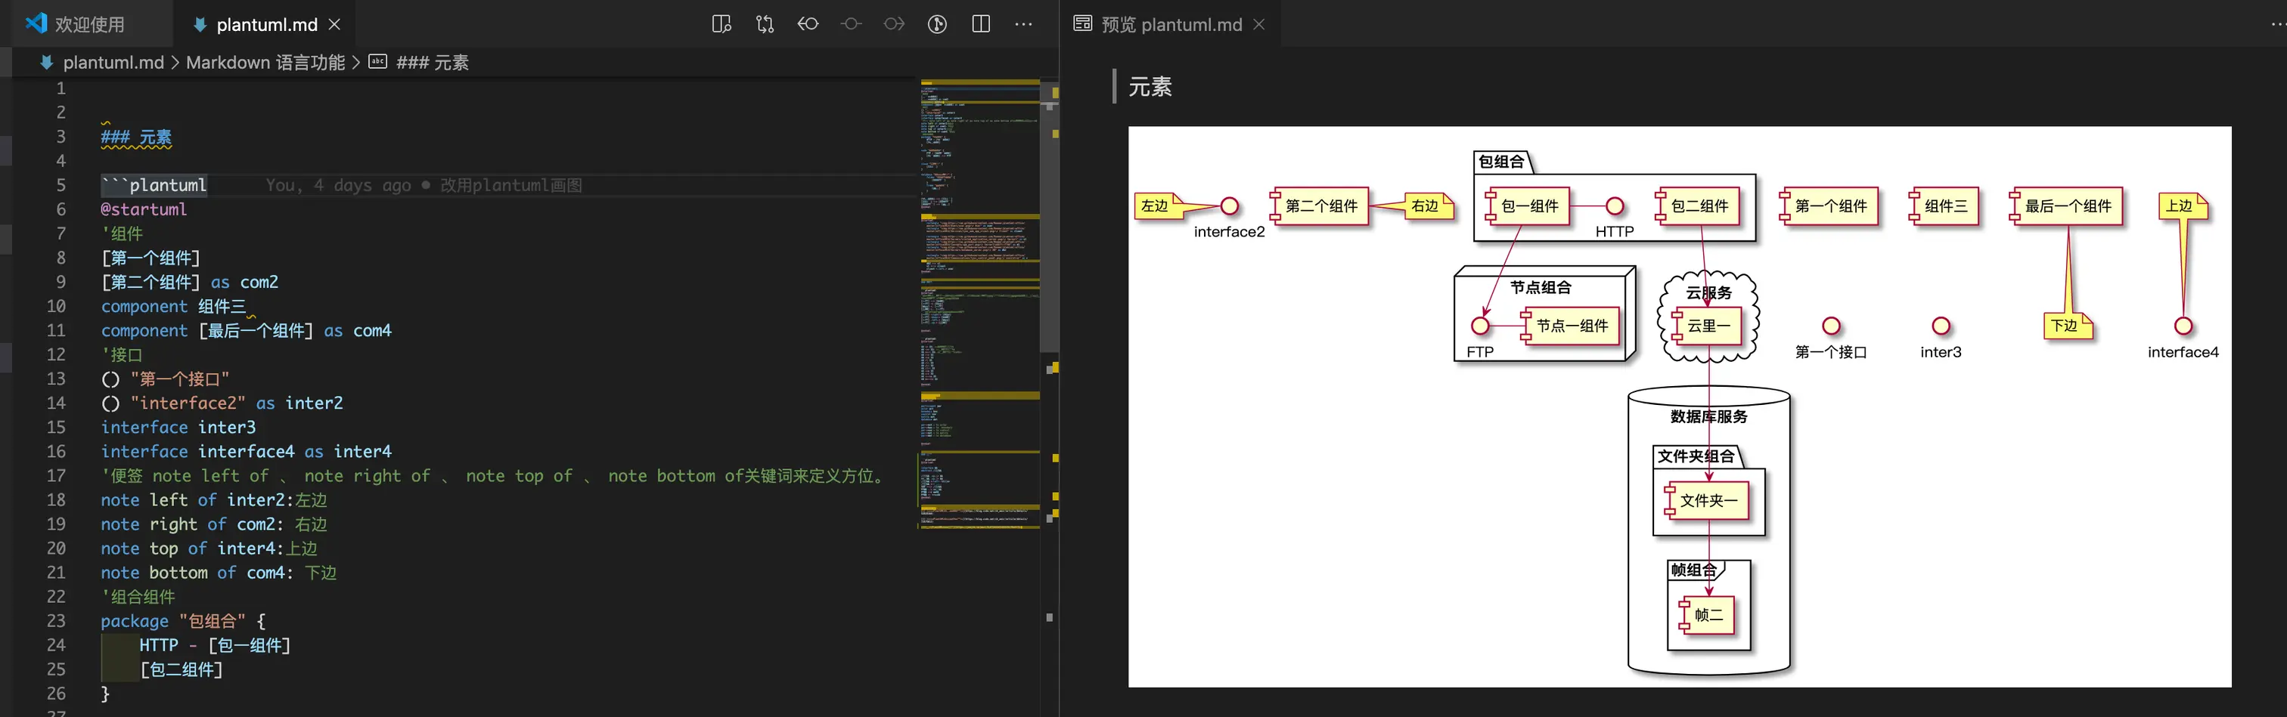Click line number 5 in the gutter
This screenshot has height=717, width=2287.
(61, 184)
